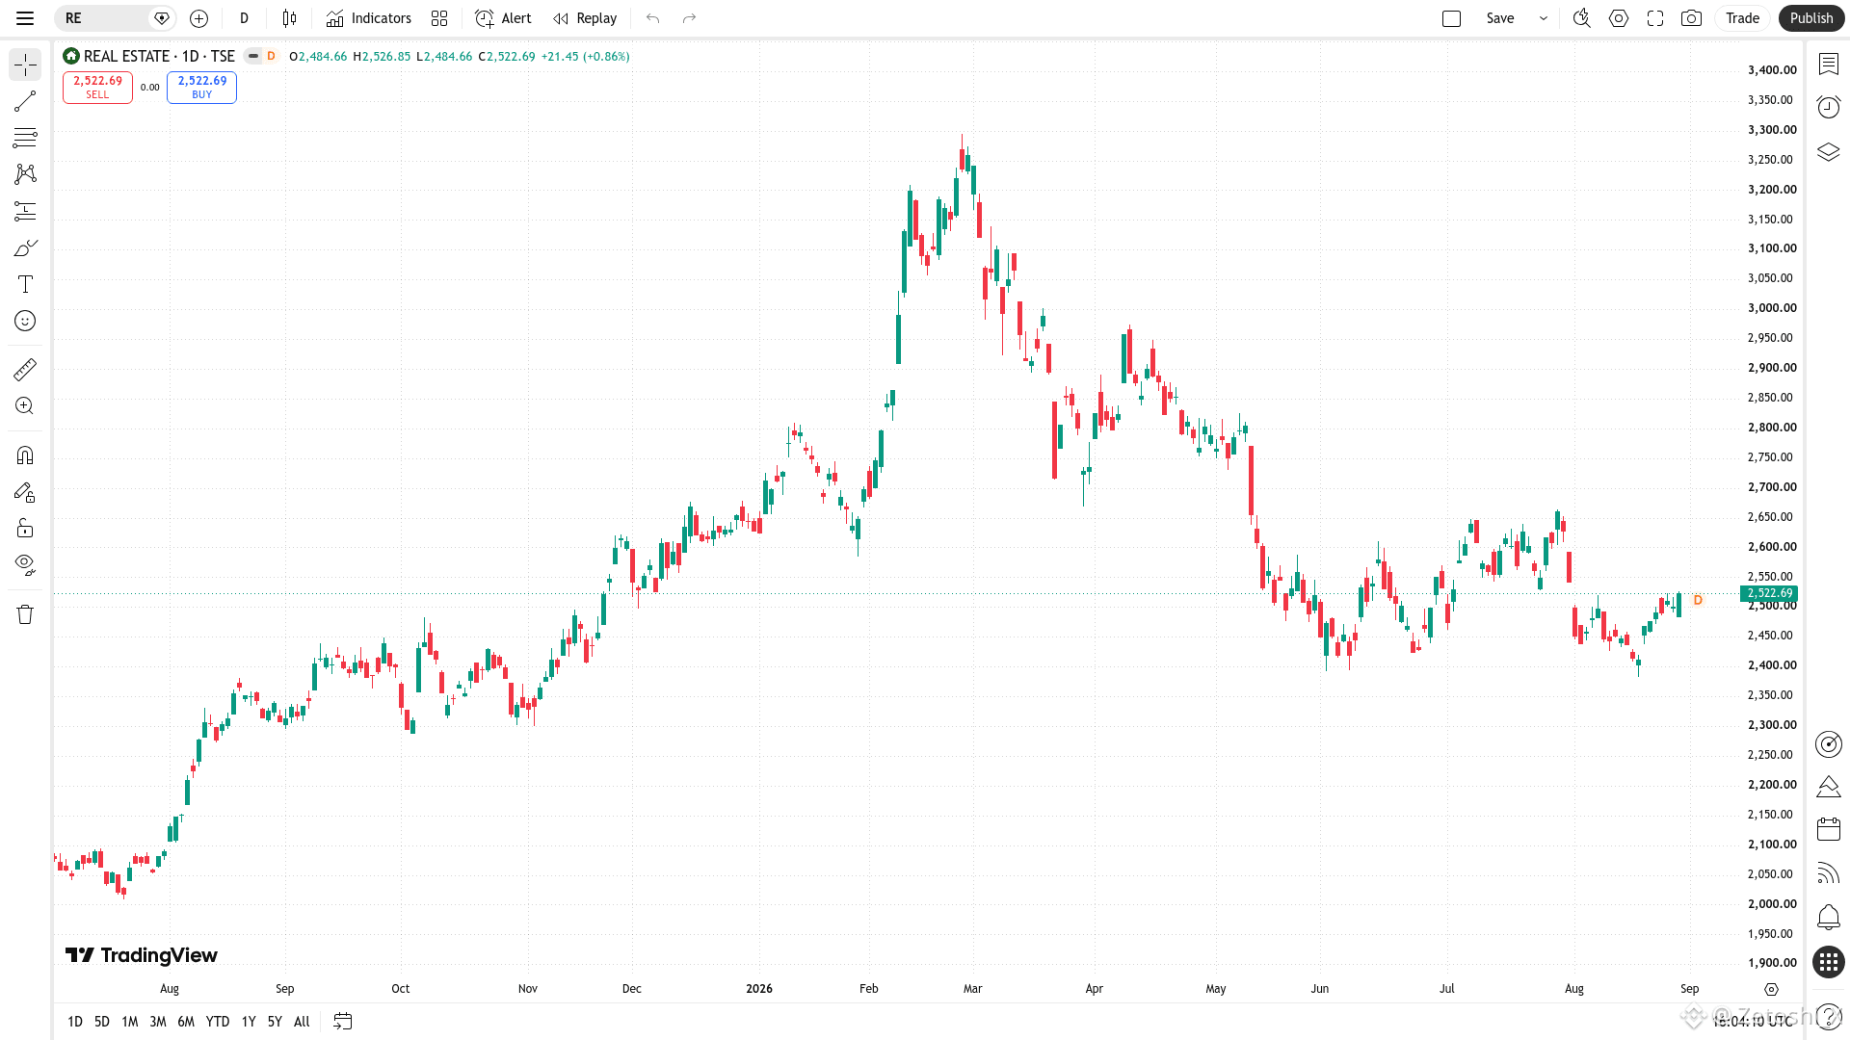The height and width of the screenshot is (1040, 1850).
Task: Open the interval D dropdown
Action: [x=245, y=18]
